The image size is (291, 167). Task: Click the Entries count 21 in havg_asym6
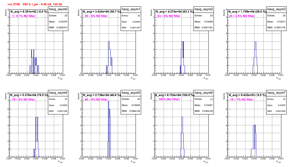tap(211, 99)
